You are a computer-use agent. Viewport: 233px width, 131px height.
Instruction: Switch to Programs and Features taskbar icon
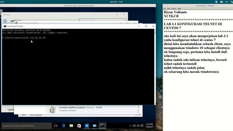coord(95,126)
